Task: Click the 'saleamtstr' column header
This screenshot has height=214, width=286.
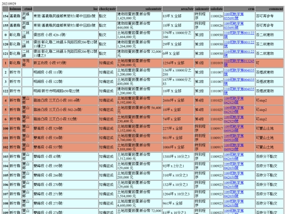Action: pos(139,9)
